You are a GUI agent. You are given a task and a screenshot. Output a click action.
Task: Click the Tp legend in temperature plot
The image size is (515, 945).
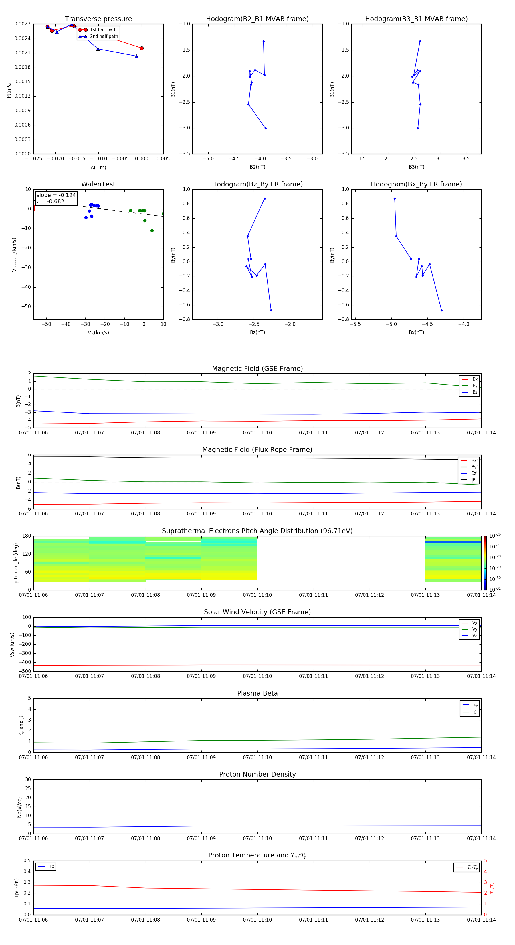(x=46, y=867)
